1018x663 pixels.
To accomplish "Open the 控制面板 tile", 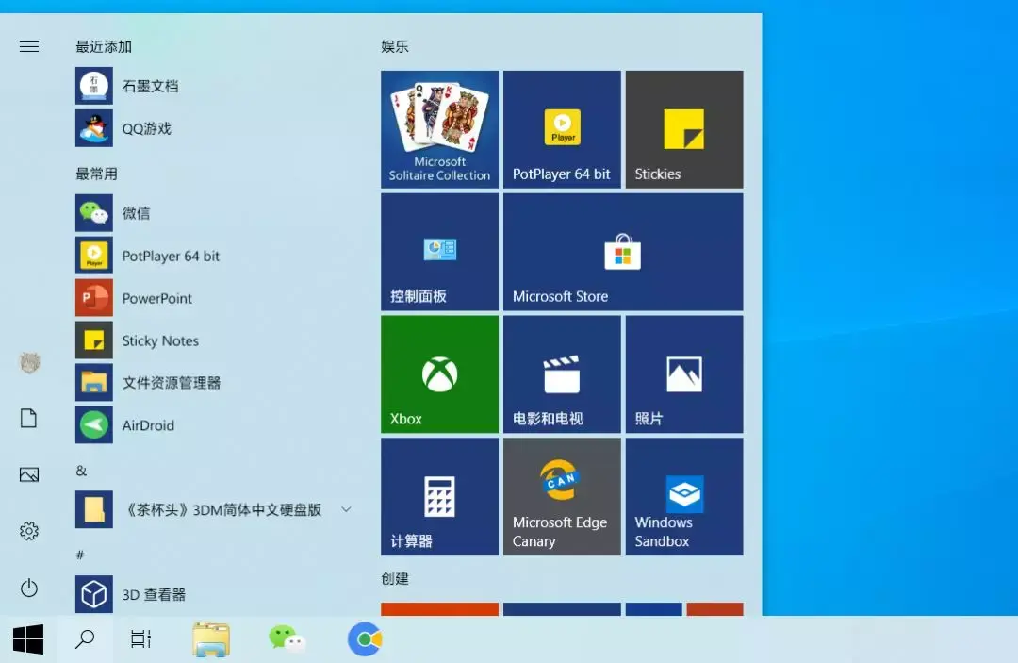I will [x=439, y=252].
